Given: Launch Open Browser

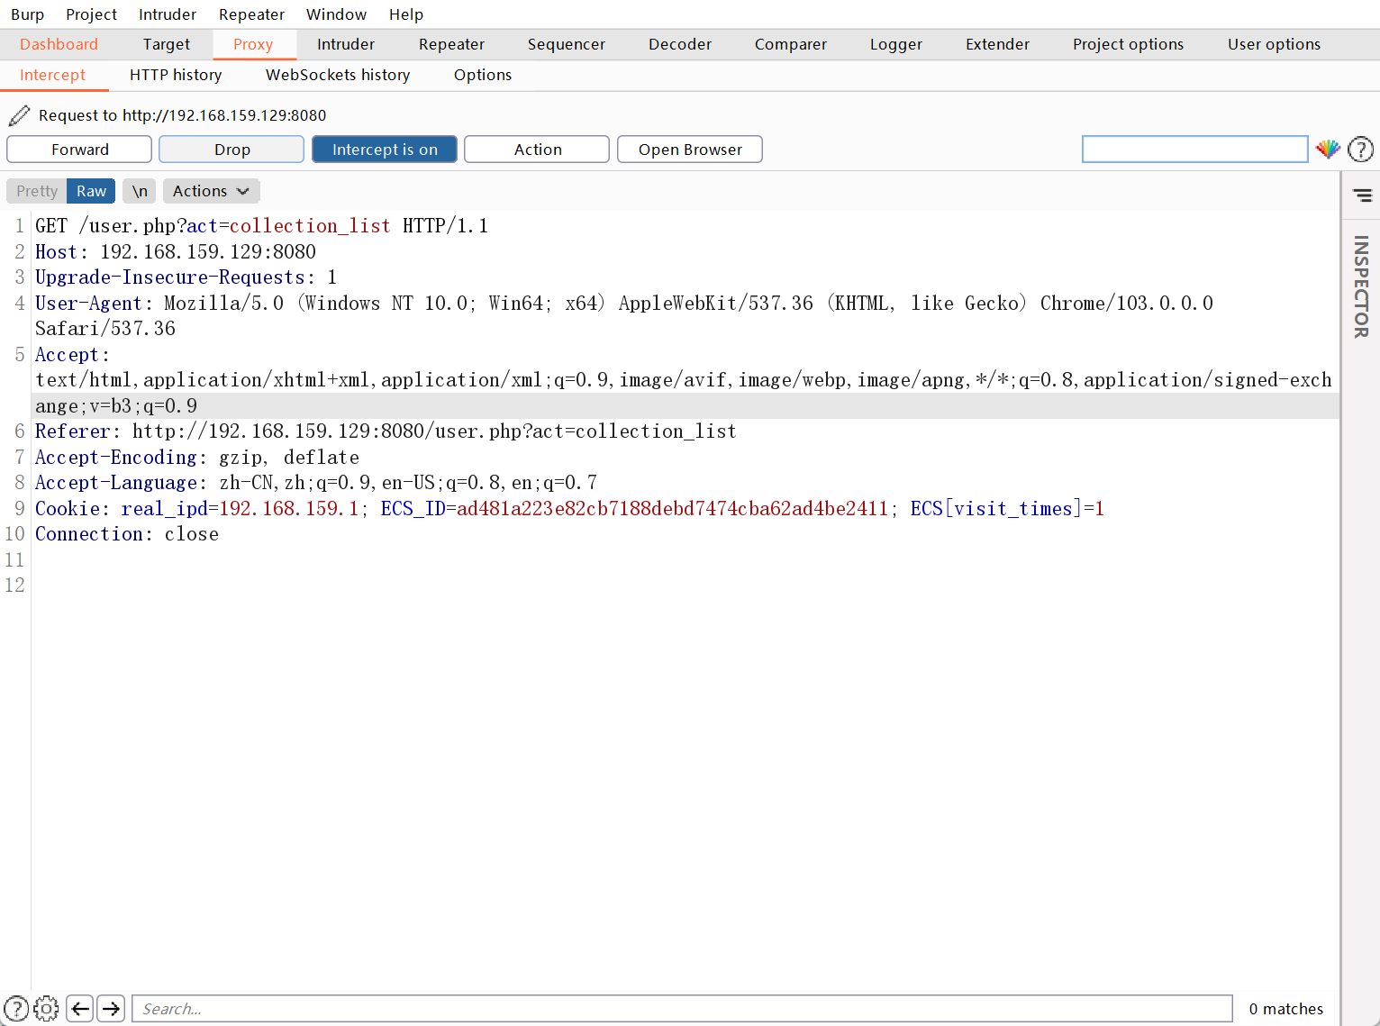Looking at the screenshot, I should click(x=690, y=150).
